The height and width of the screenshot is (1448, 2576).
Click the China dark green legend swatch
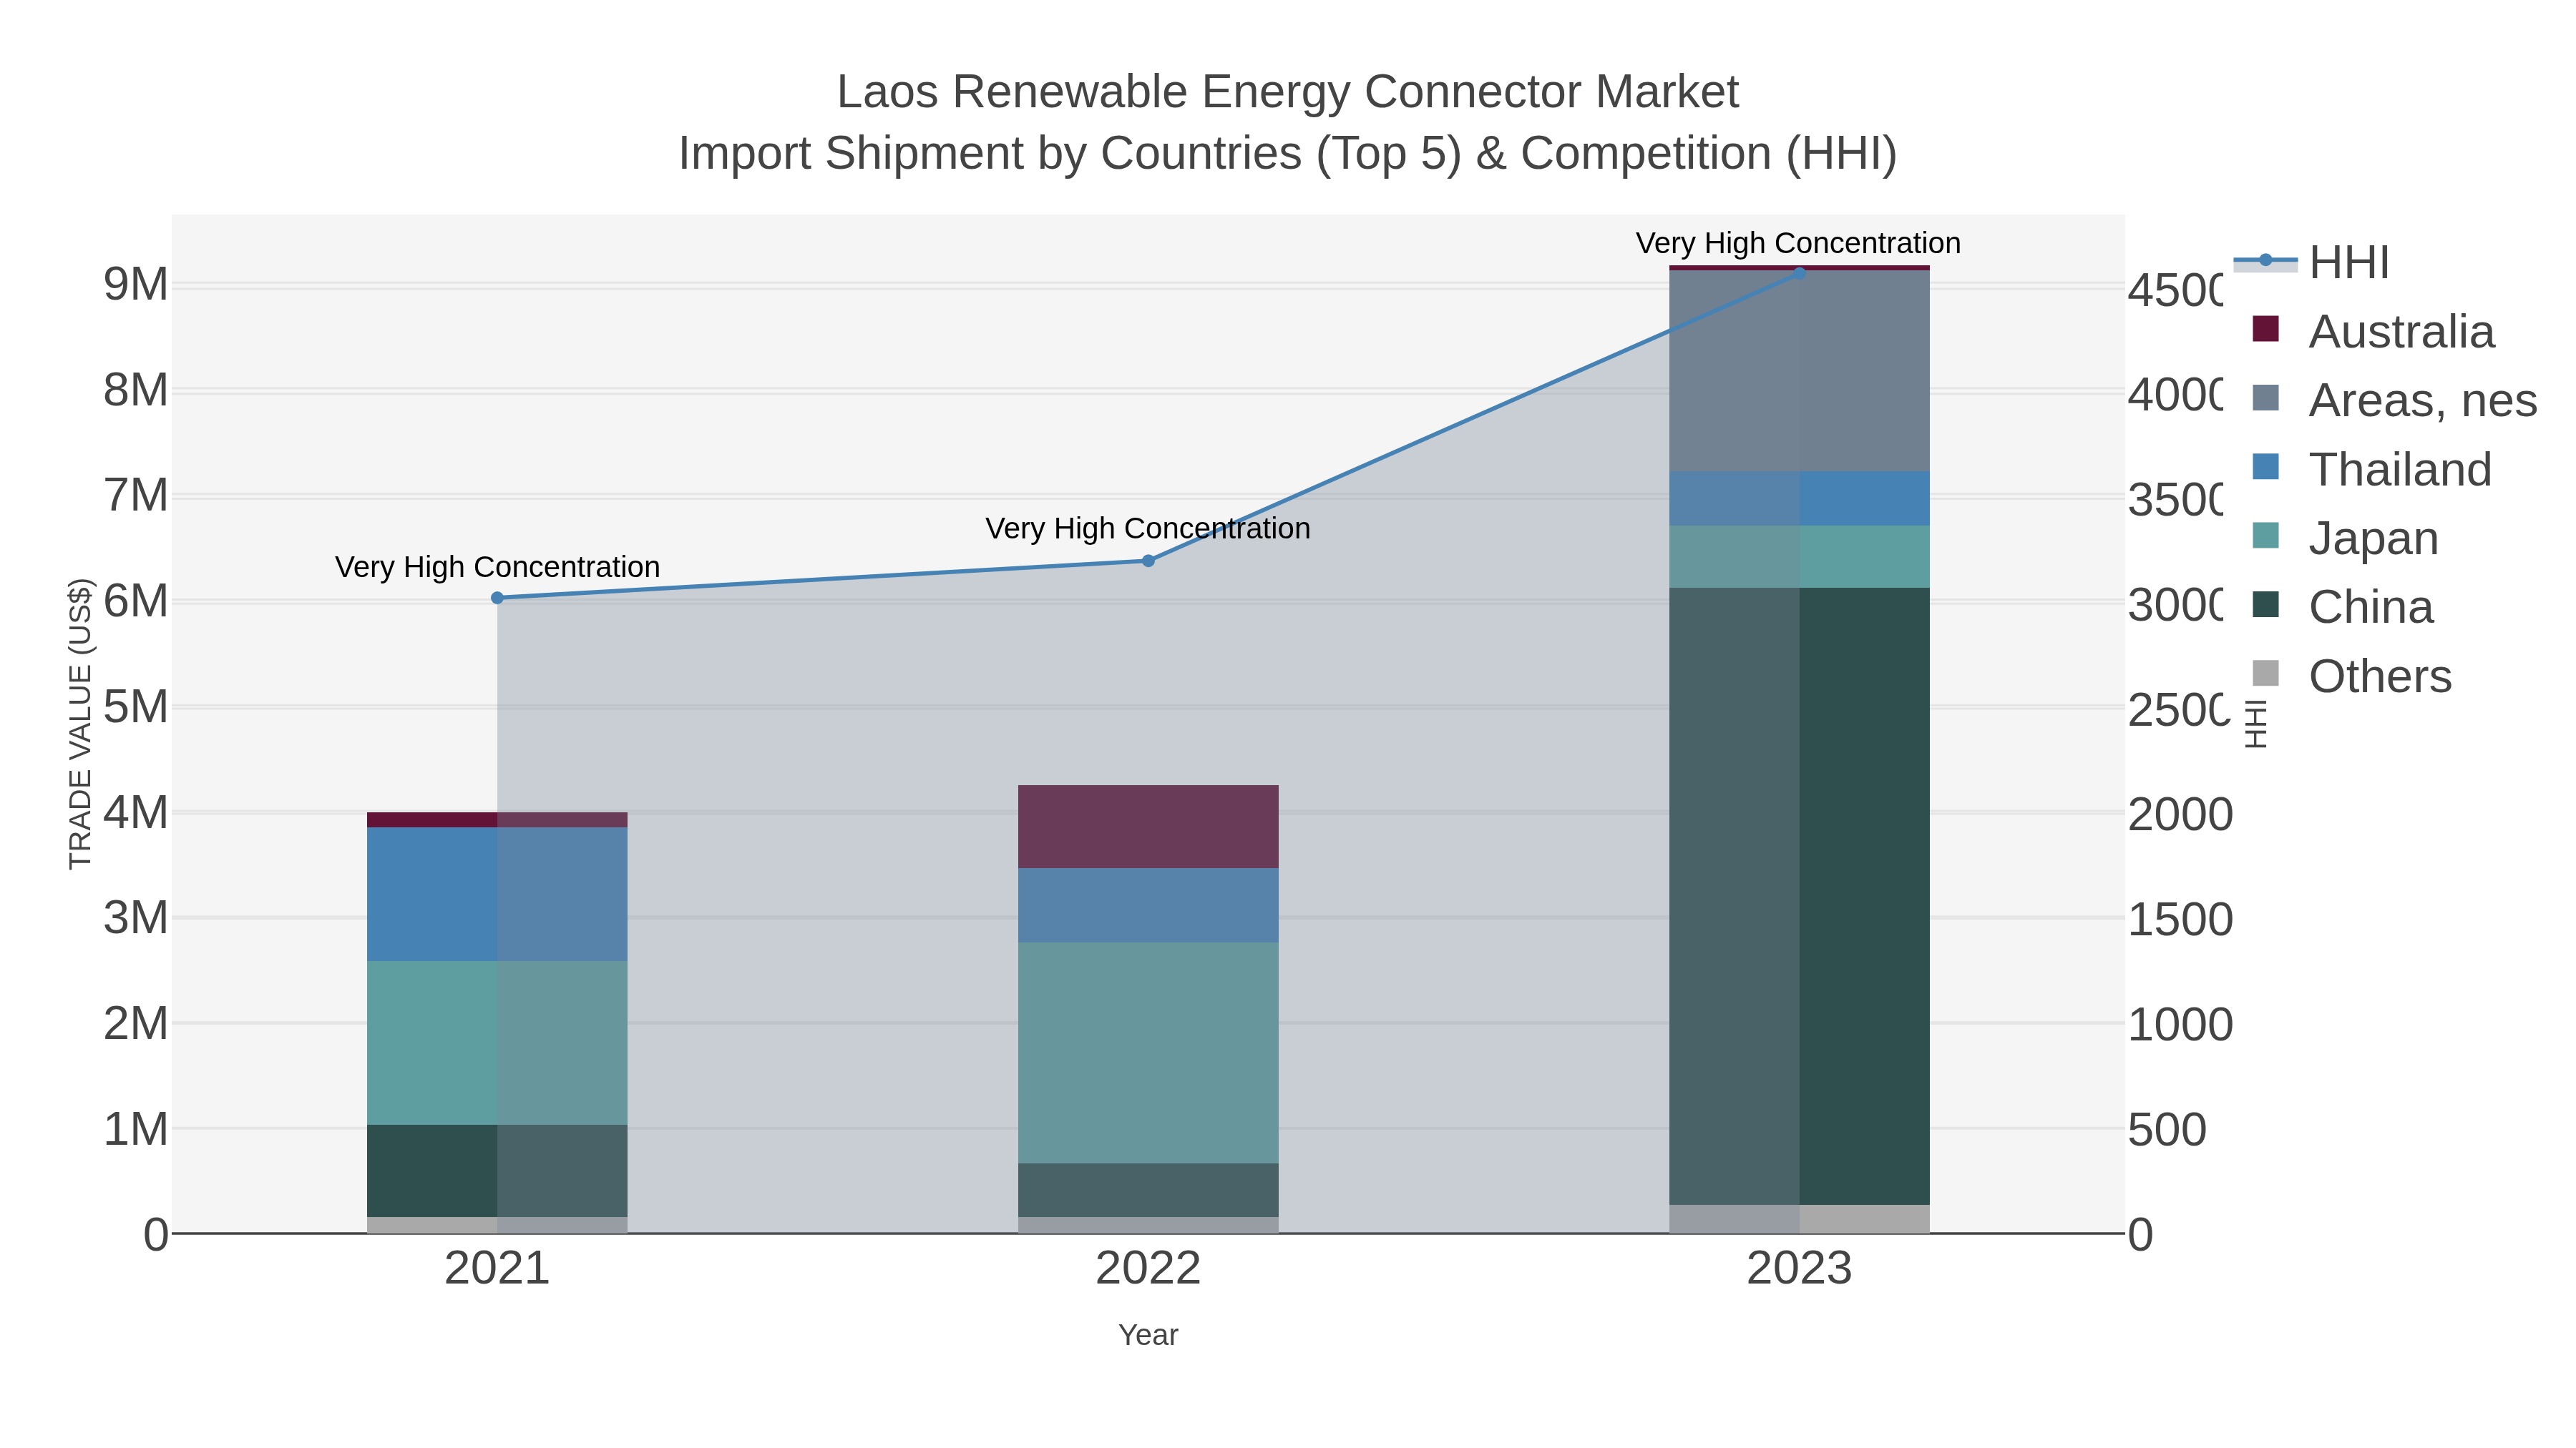[x=2265, y=604]
